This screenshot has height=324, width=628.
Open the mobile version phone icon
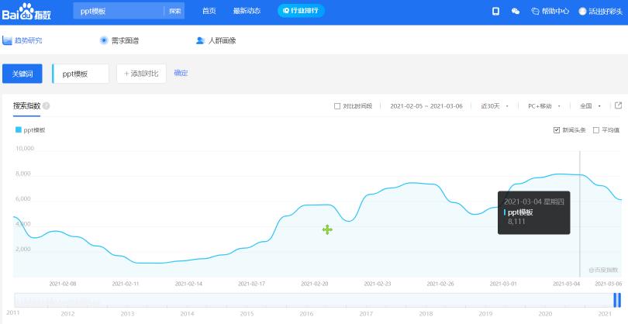(x=495, y=11)
